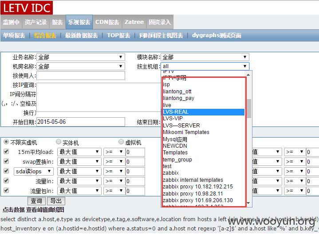
Task: Select the 实体机 radio button
Action: click(59, 142)
